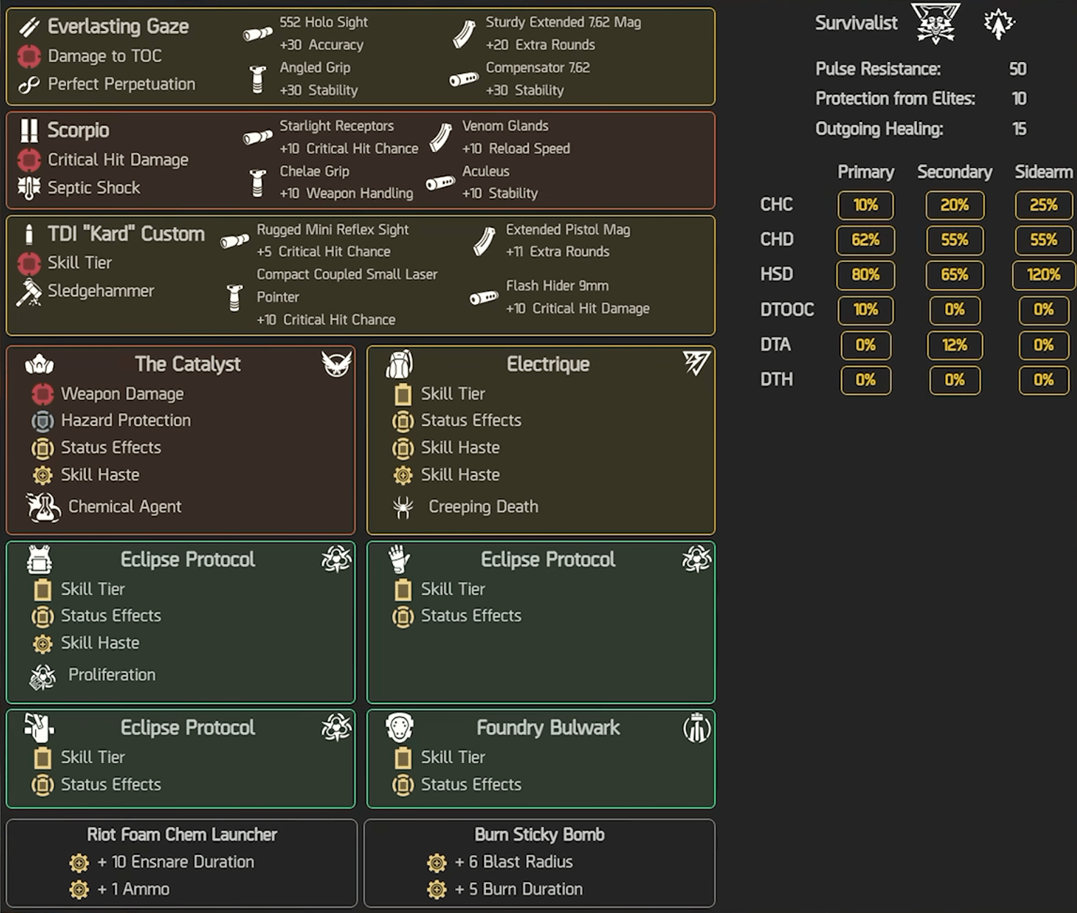Click the 552 Holo Sight attachment
1077x913 pixels.
(x=323, y=22)
